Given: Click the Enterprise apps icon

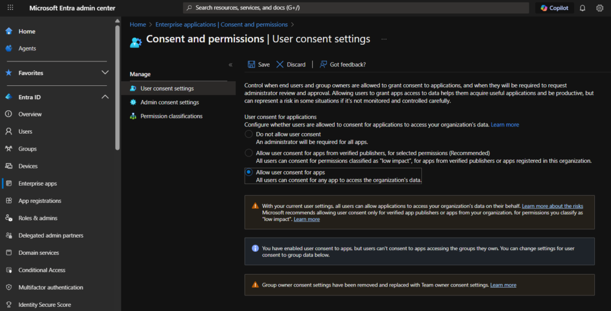Looking at the screenshot, I should 8,183.
